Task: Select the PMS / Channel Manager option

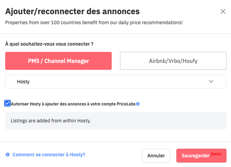Action: click(58, 61)
